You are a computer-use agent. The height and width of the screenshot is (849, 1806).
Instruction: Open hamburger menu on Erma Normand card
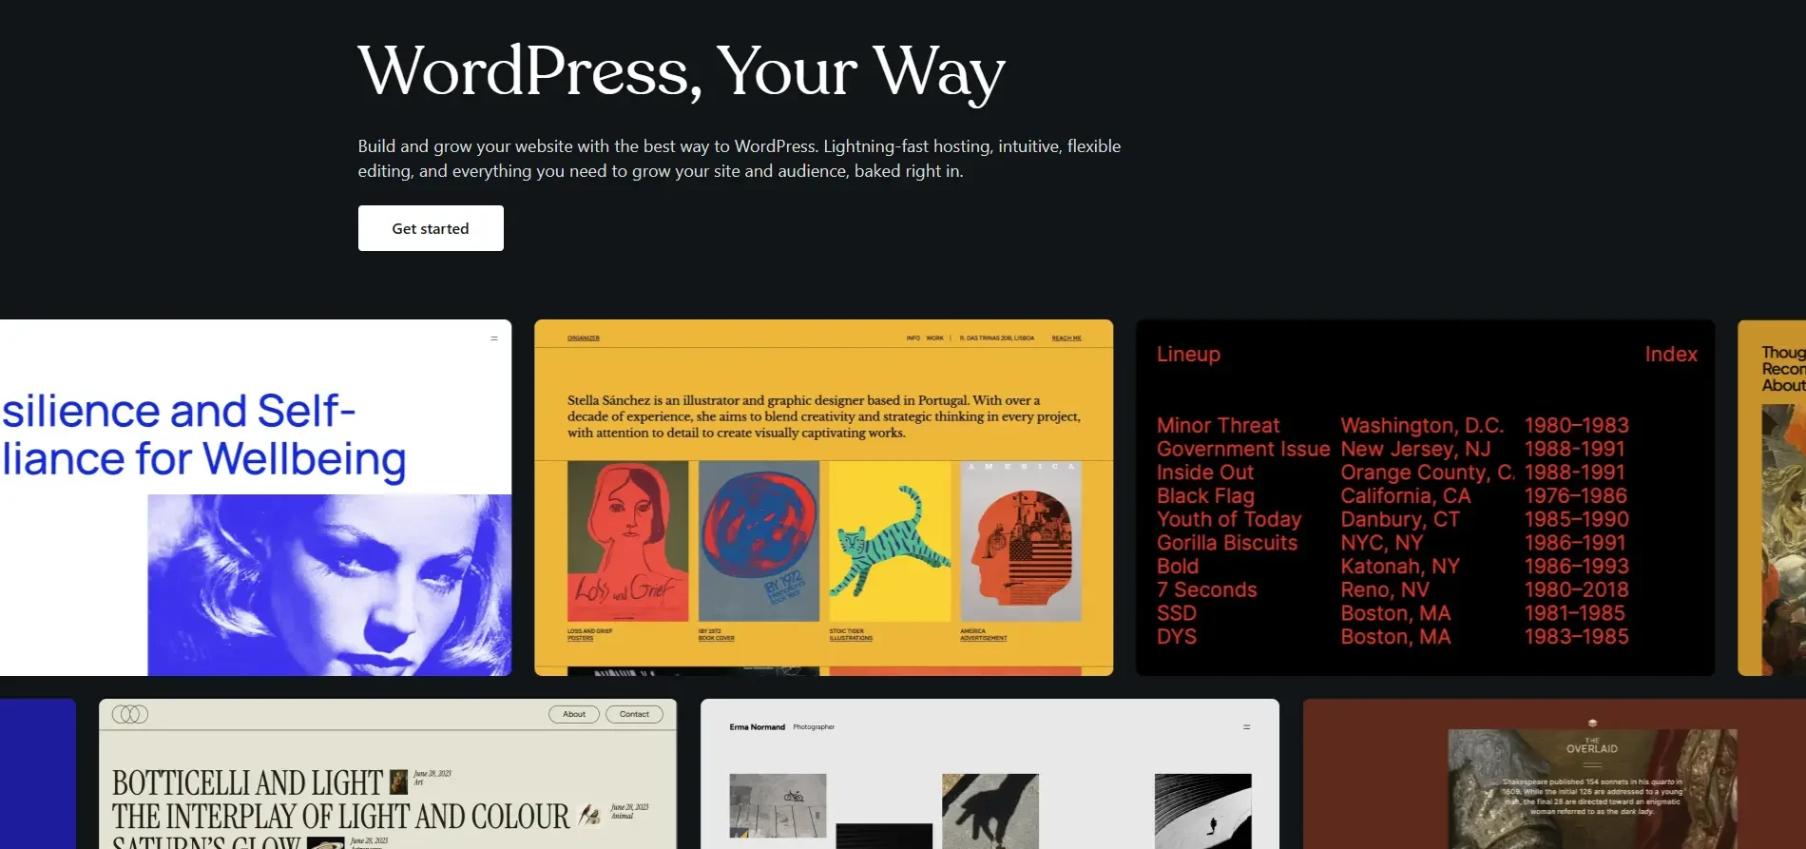coord(1247,727)
